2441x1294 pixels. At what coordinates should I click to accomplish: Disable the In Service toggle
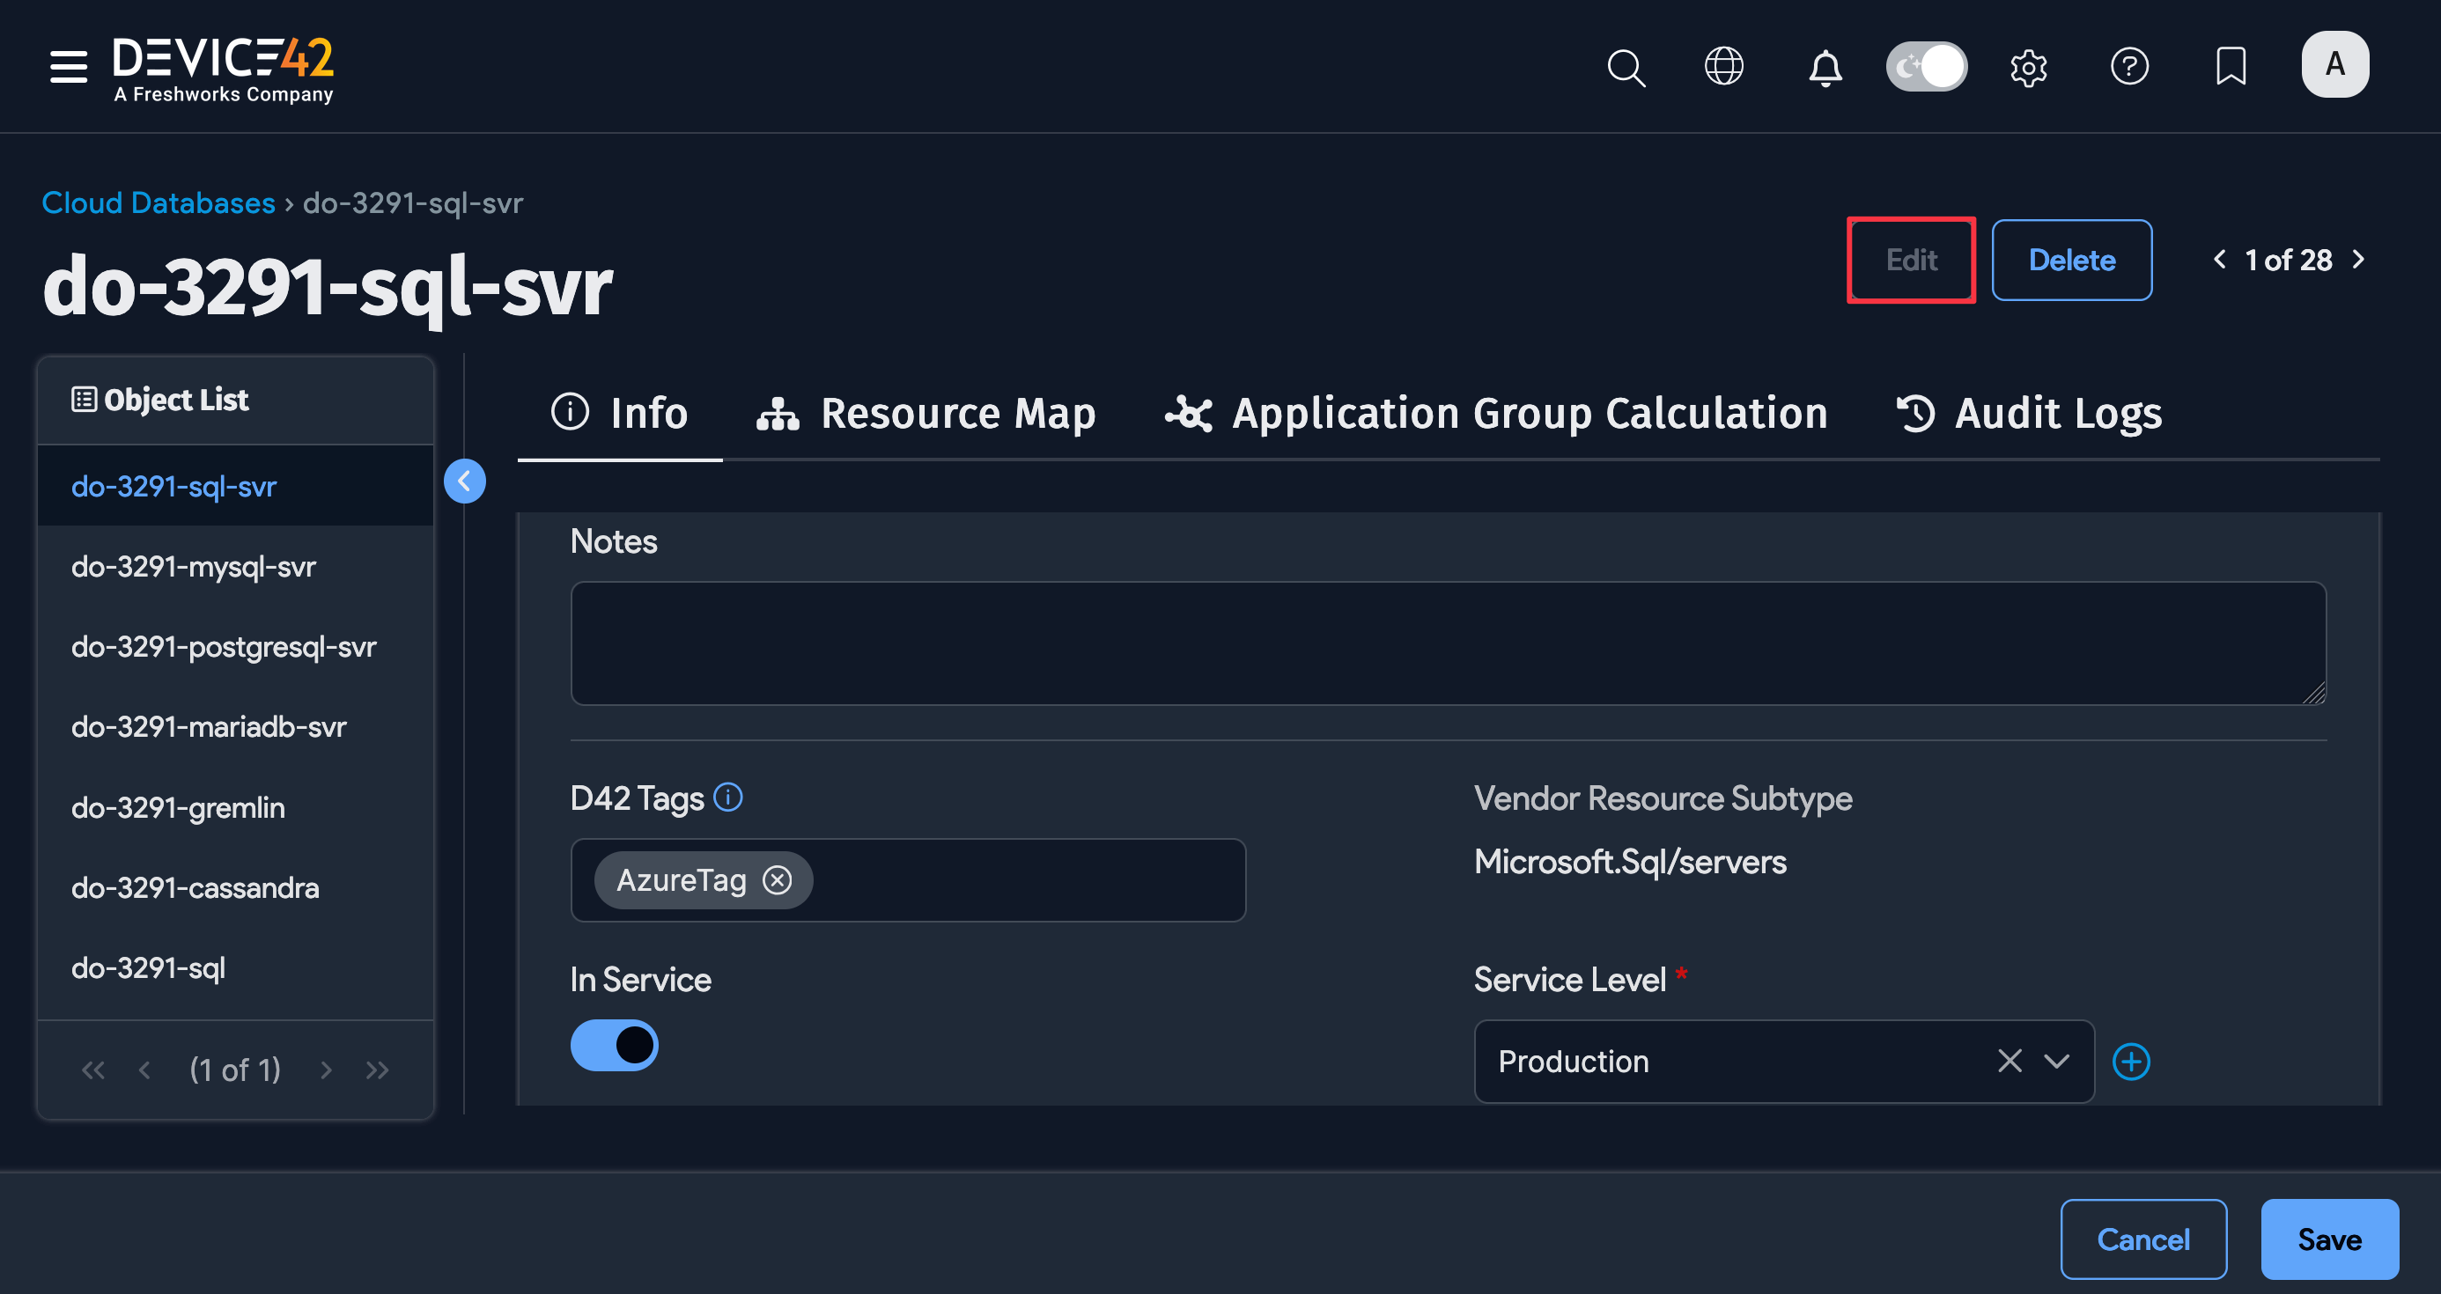point(614,1045)
